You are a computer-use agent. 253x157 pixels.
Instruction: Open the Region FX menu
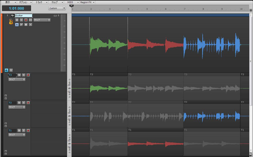87,2
